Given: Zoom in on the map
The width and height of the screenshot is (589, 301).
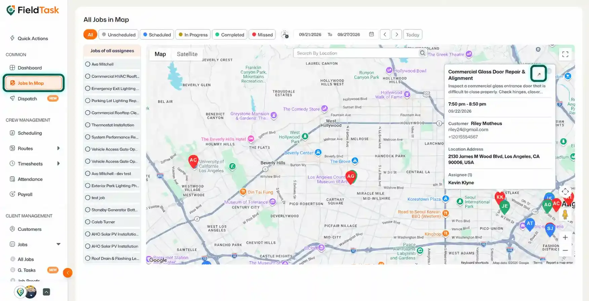Looking at the screenshot, I should (x=565, y=238).
